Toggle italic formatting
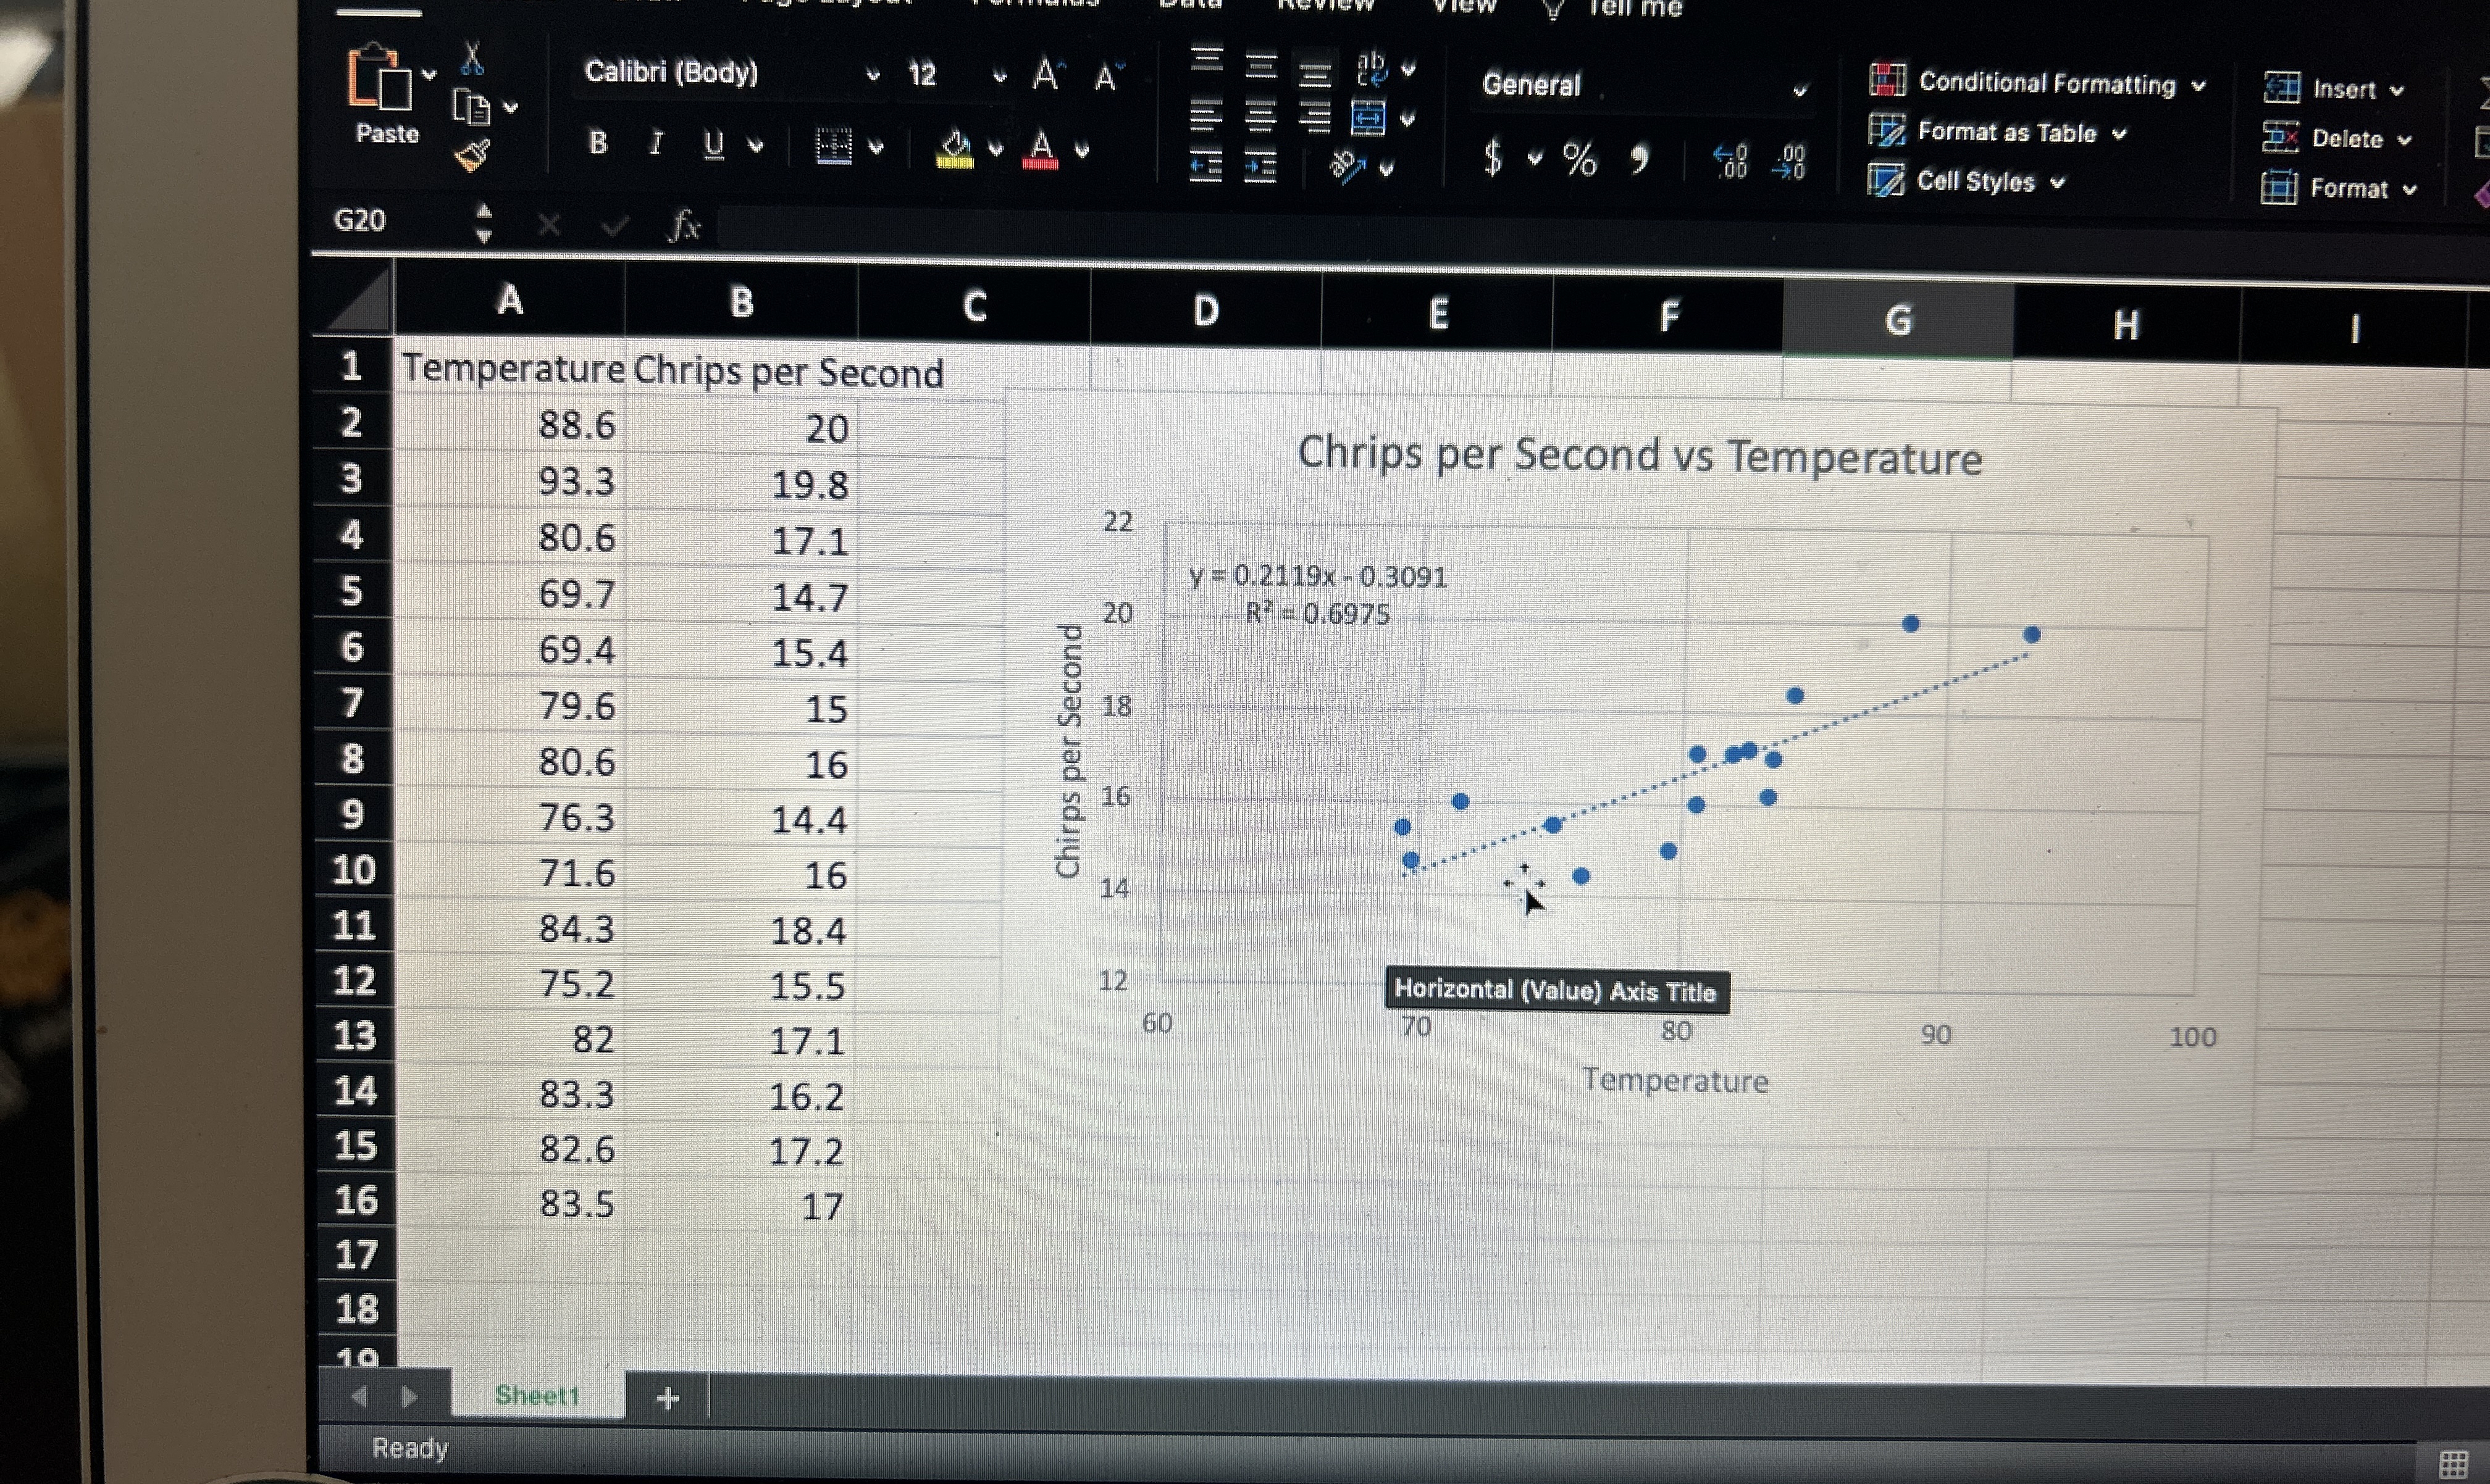2490x1484 pixels. pos(656,144)
